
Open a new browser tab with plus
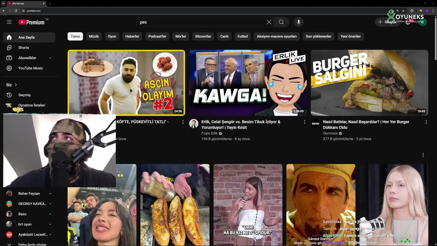click(50, 3)
